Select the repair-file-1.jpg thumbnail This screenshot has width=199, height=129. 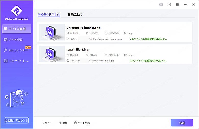point(52,54)
